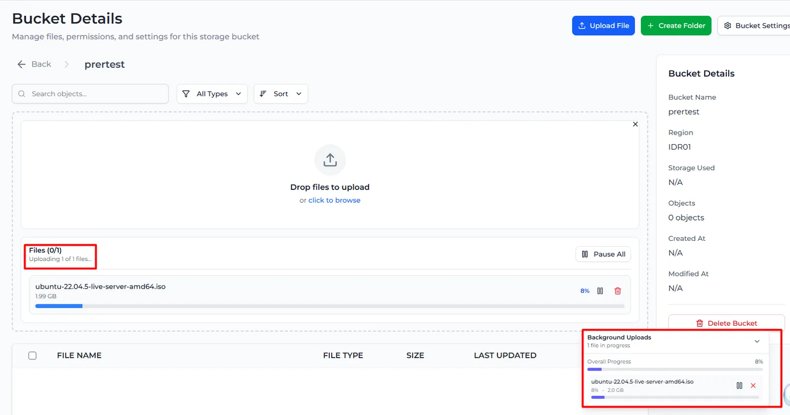790x415 pixels.
Task: Click the 1.99 GB file size text
Action: click(46, 296)
